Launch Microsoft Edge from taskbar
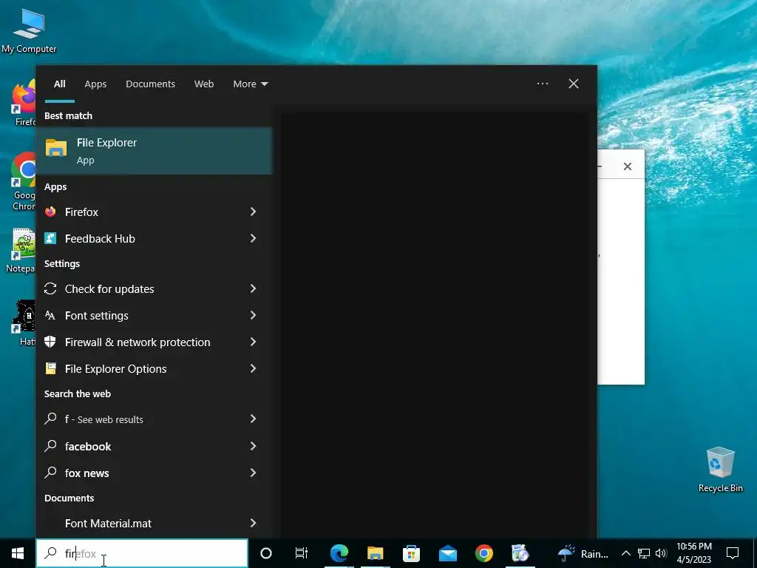Image resolution: width=757 pixels, height=568 pixels. 339,553
